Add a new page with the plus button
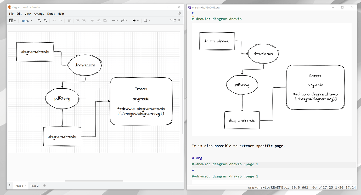 coord(44,186)
